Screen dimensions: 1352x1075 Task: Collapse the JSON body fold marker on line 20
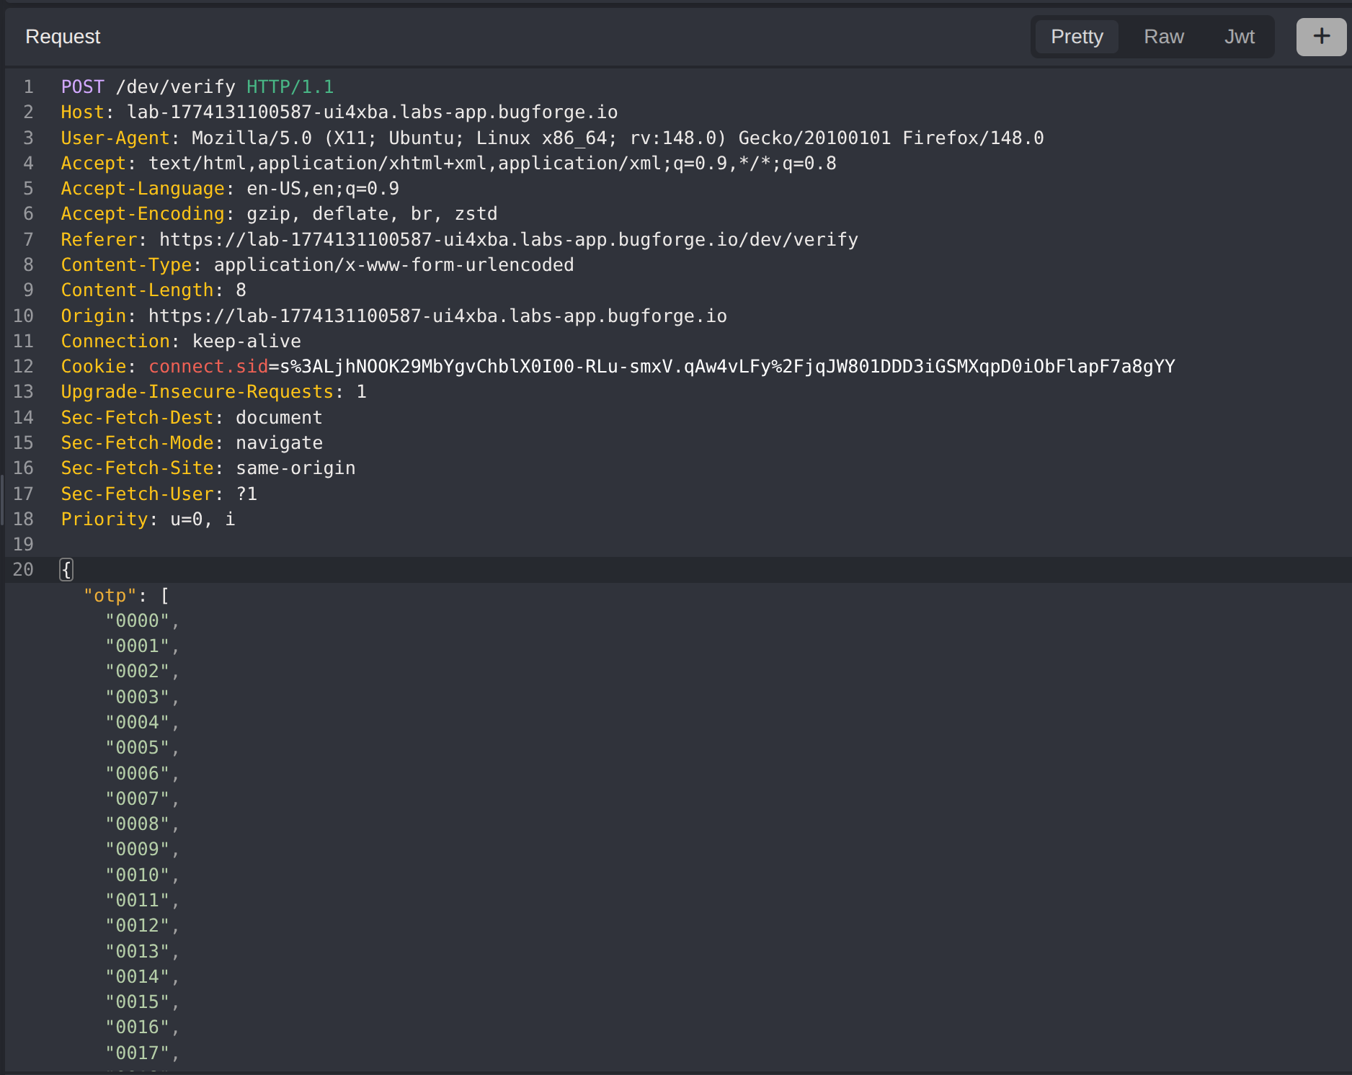66,569
